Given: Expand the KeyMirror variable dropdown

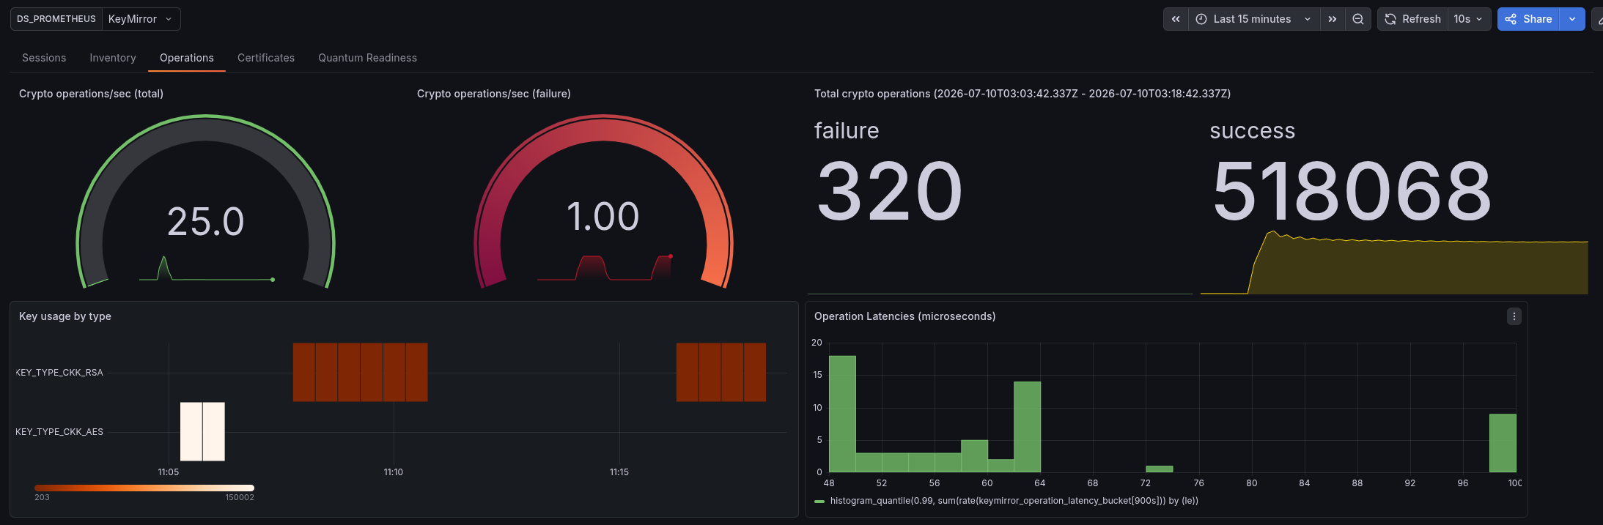Looking at the screenshot, I should (141, 19).
